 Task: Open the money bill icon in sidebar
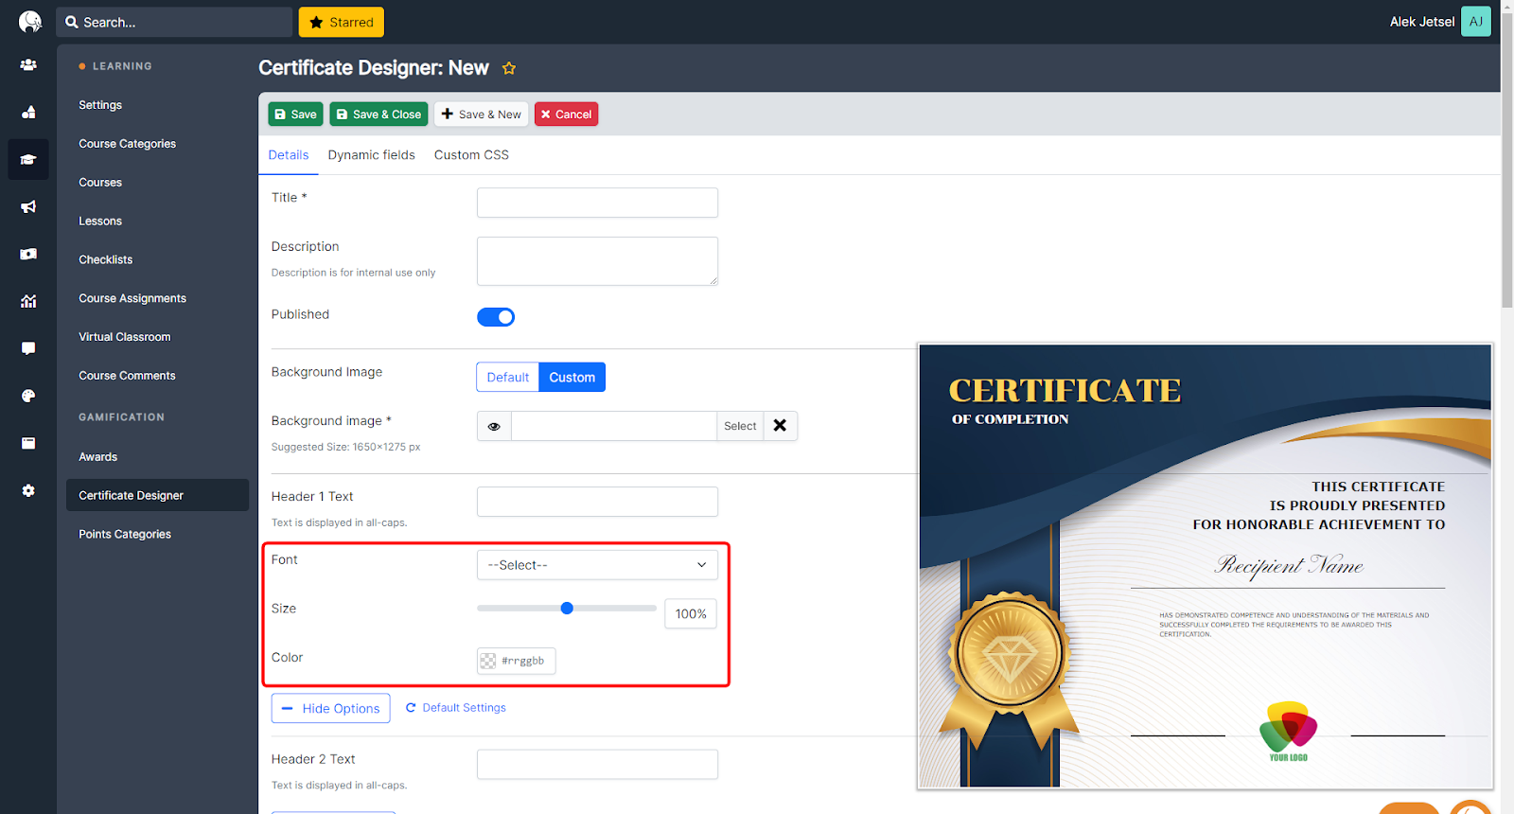click(x=28, y=254)
